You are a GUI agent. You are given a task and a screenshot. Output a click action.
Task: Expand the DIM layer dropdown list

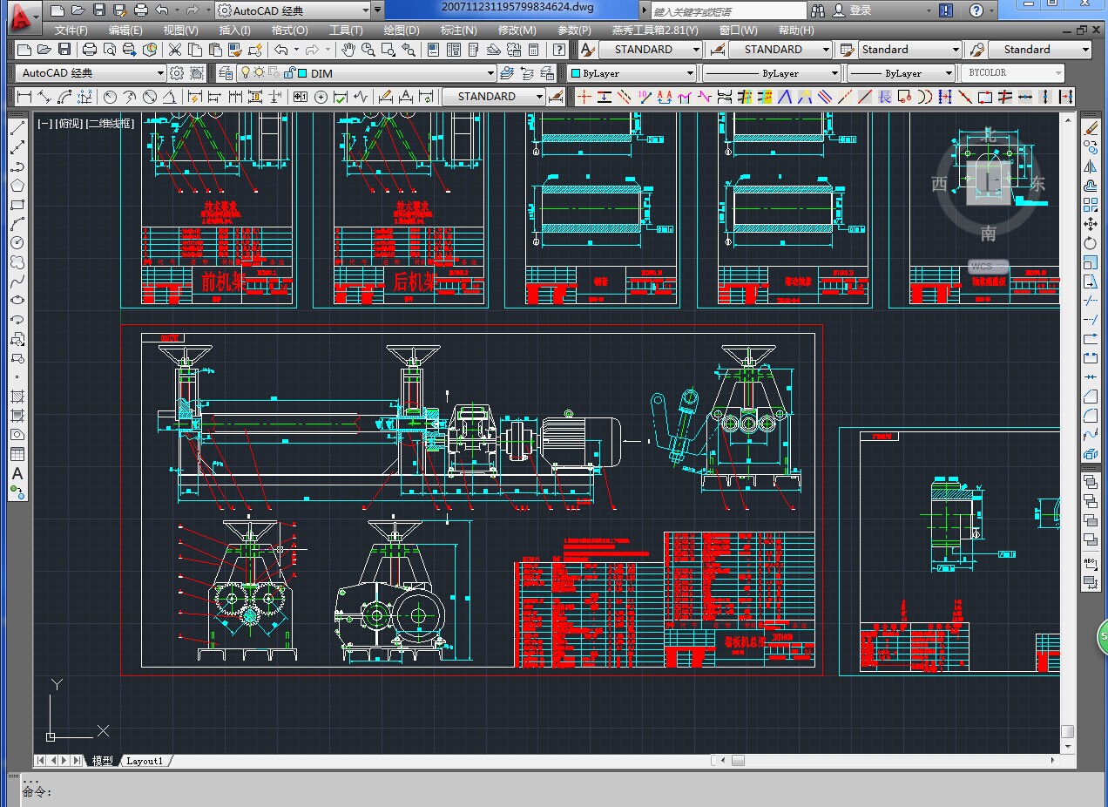(490, 73)
